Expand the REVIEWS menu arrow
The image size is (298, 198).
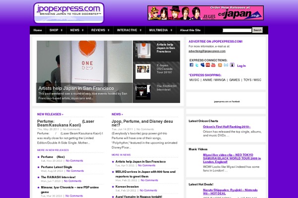(108, 30)
